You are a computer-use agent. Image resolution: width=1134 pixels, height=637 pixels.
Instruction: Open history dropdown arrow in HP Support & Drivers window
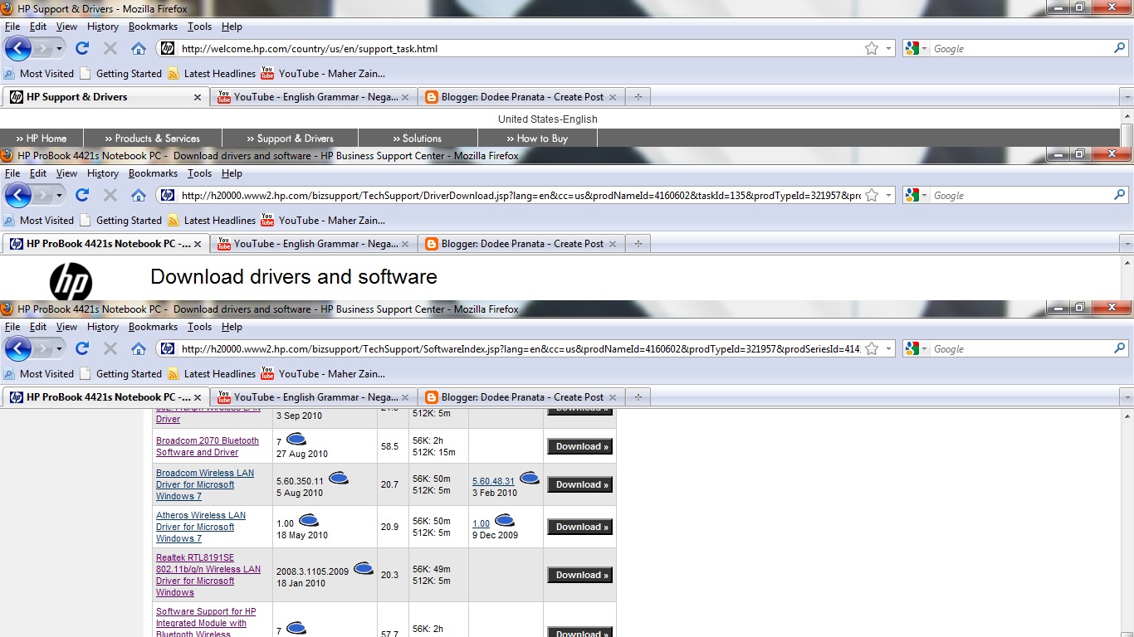[59, 49]
